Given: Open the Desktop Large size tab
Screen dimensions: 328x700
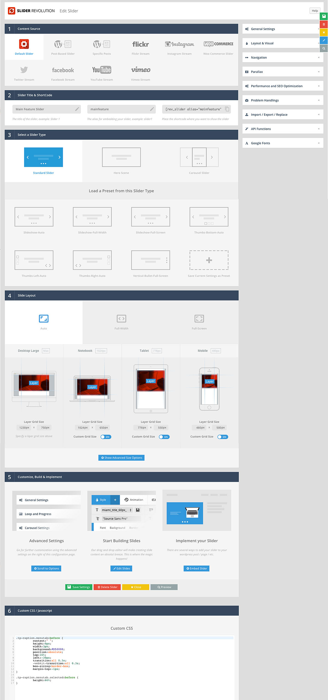Looking at the screenshot, I should 34,351.
